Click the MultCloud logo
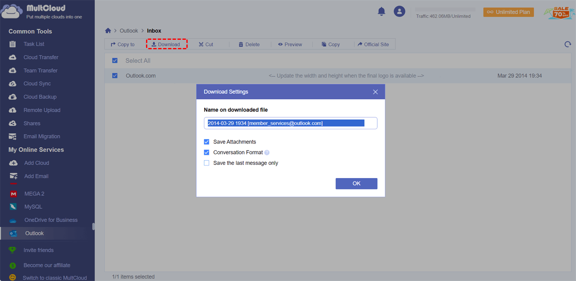Image resolution: width=576 pixels, height=281 pixels. (42, 11)
